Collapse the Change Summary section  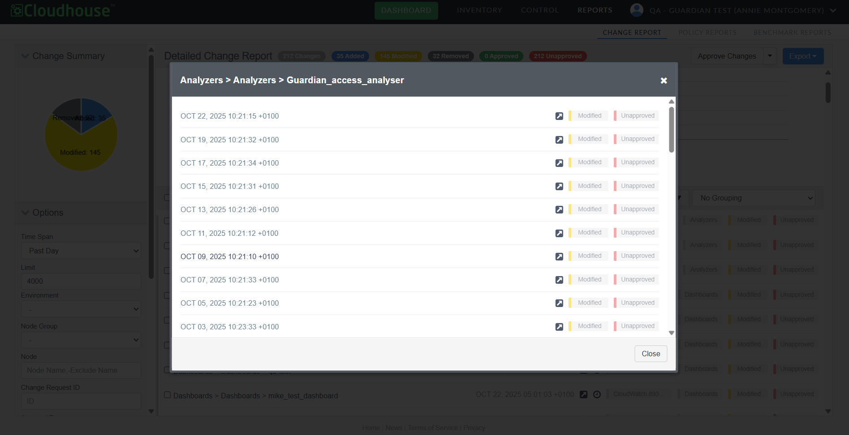pyautogui.click(x=26, y=56)
